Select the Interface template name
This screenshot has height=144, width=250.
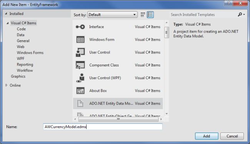point(97,27)
